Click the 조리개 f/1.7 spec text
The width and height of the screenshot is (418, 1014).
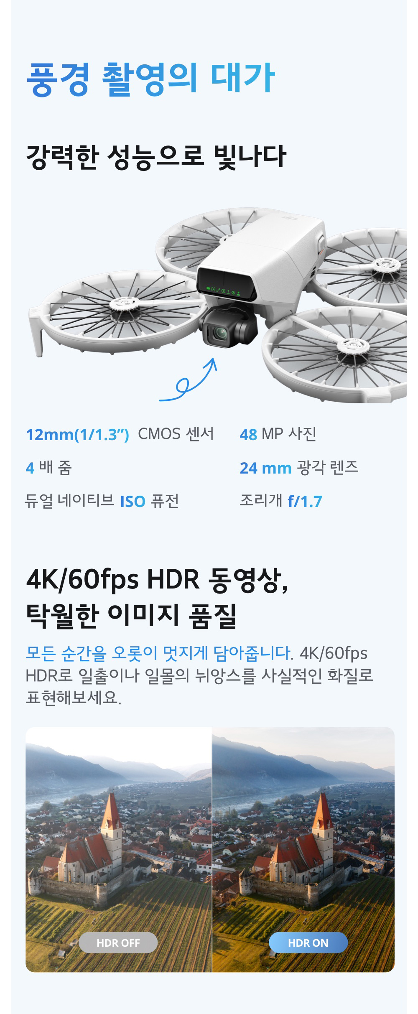point(281,501)
